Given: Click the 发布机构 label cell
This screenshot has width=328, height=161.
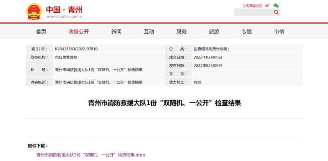Looking at the screenshot, I should pos(40,57).
